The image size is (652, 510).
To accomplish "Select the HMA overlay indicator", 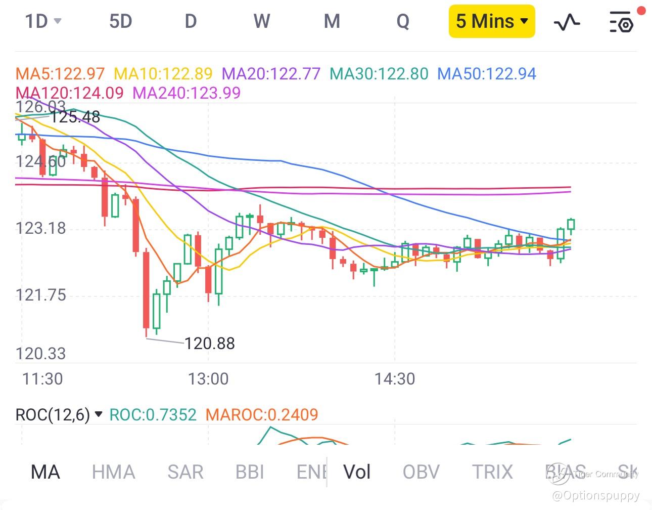I will click(x=113, y=472).
